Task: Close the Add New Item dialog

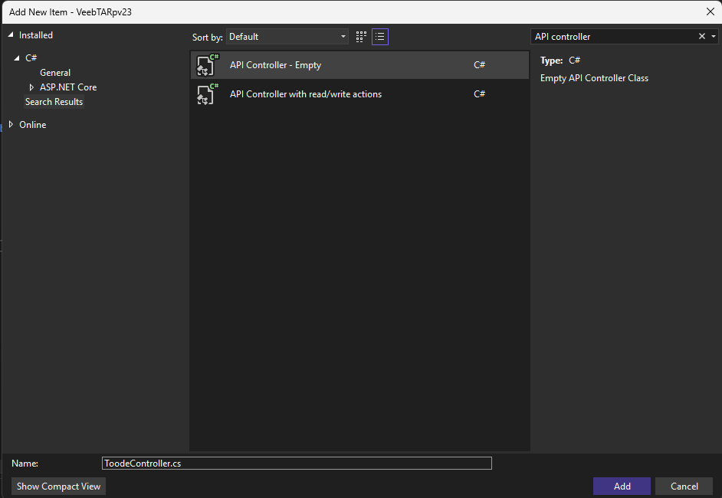Action: click(709, 11)
